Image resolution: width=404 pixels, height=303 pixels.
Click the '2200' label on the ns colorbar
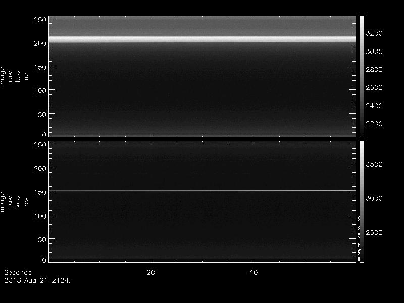point(374,124)
